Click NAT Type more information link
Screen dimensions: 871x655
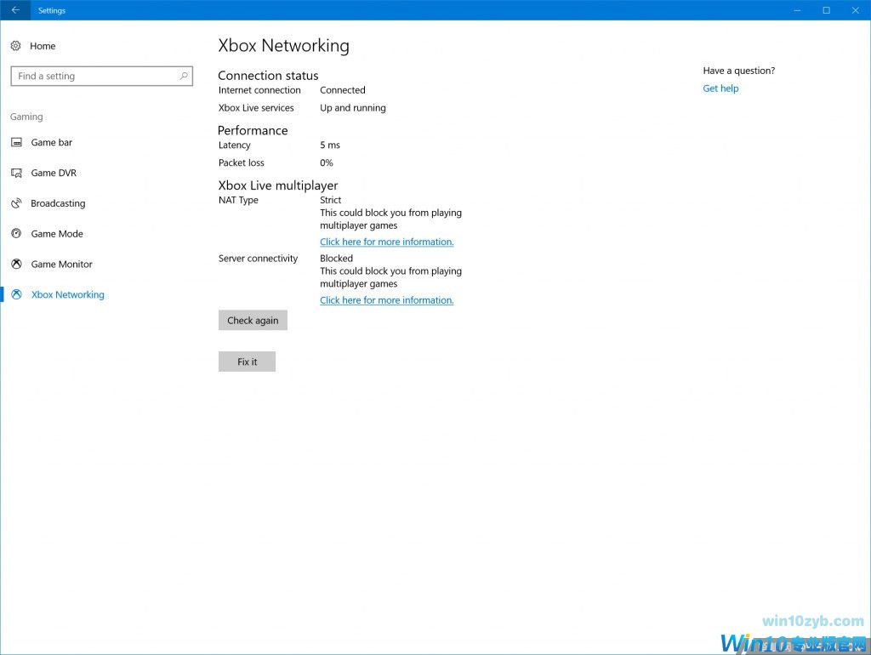click(387, 242)
